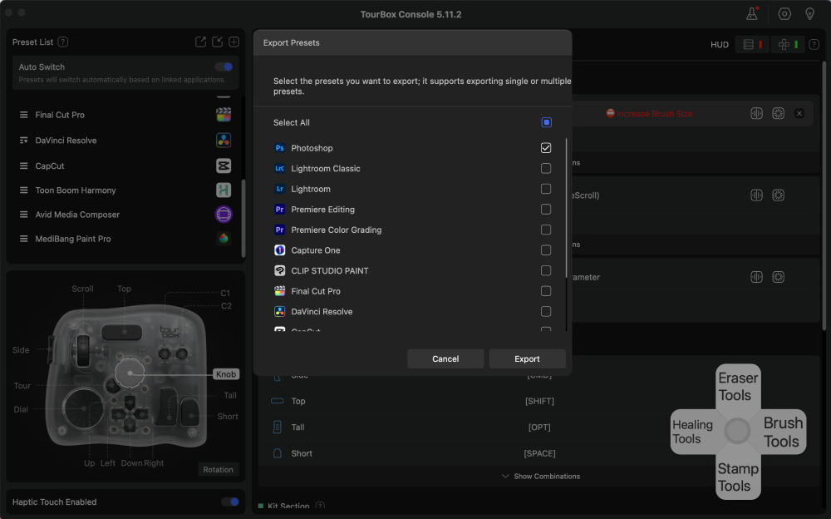Click the haptic icon on Increase Brush Size row
The image size is (831, 519).
(x=756, y=113)
